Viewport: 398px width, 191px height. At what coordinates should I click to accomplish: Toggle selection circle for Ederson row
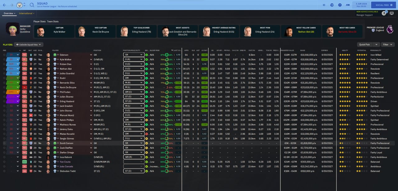tap(4, 55)
